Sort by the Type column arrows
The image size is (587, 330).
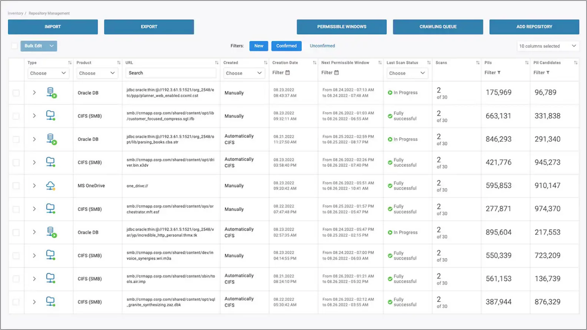click(70, 63)
